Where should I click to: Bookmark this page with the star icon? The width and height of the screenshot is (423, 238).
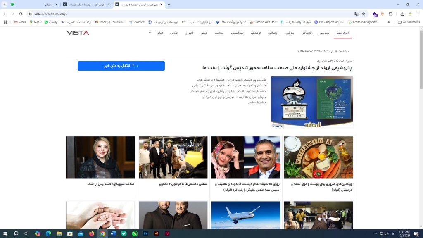[364, 14]
